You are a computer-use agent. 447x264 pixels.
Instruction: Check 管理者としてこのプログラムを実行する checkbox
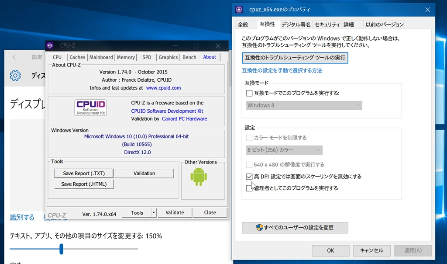tap(249, 188)
